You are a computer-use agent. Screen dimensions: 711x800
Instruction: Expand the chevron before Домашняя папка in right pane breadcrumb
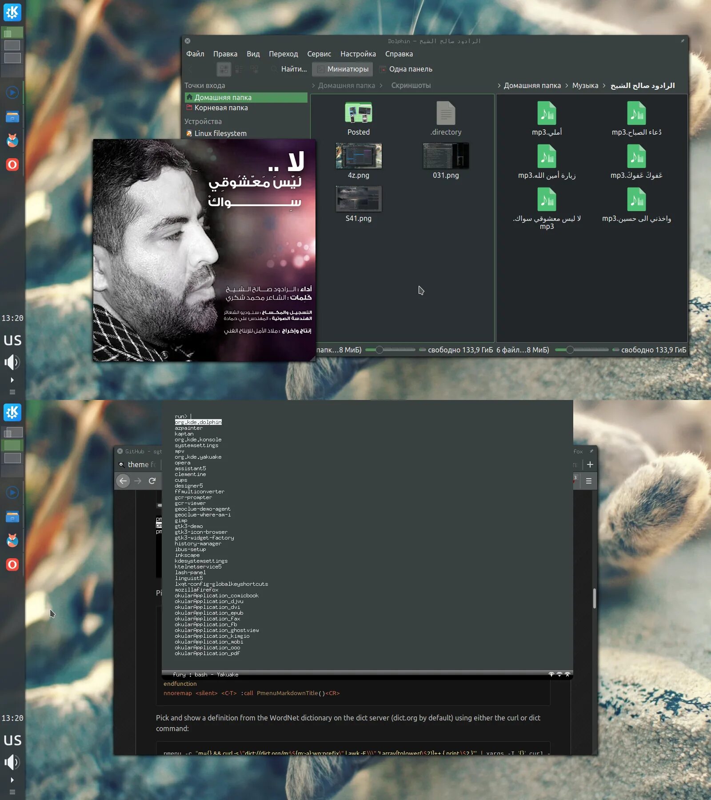(x=499, y=85)
